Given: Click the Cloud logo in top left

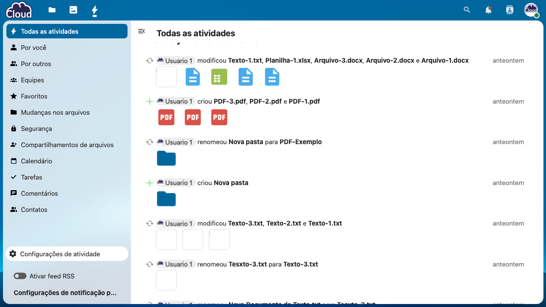Looking at the screenshot, I should 19,10.
